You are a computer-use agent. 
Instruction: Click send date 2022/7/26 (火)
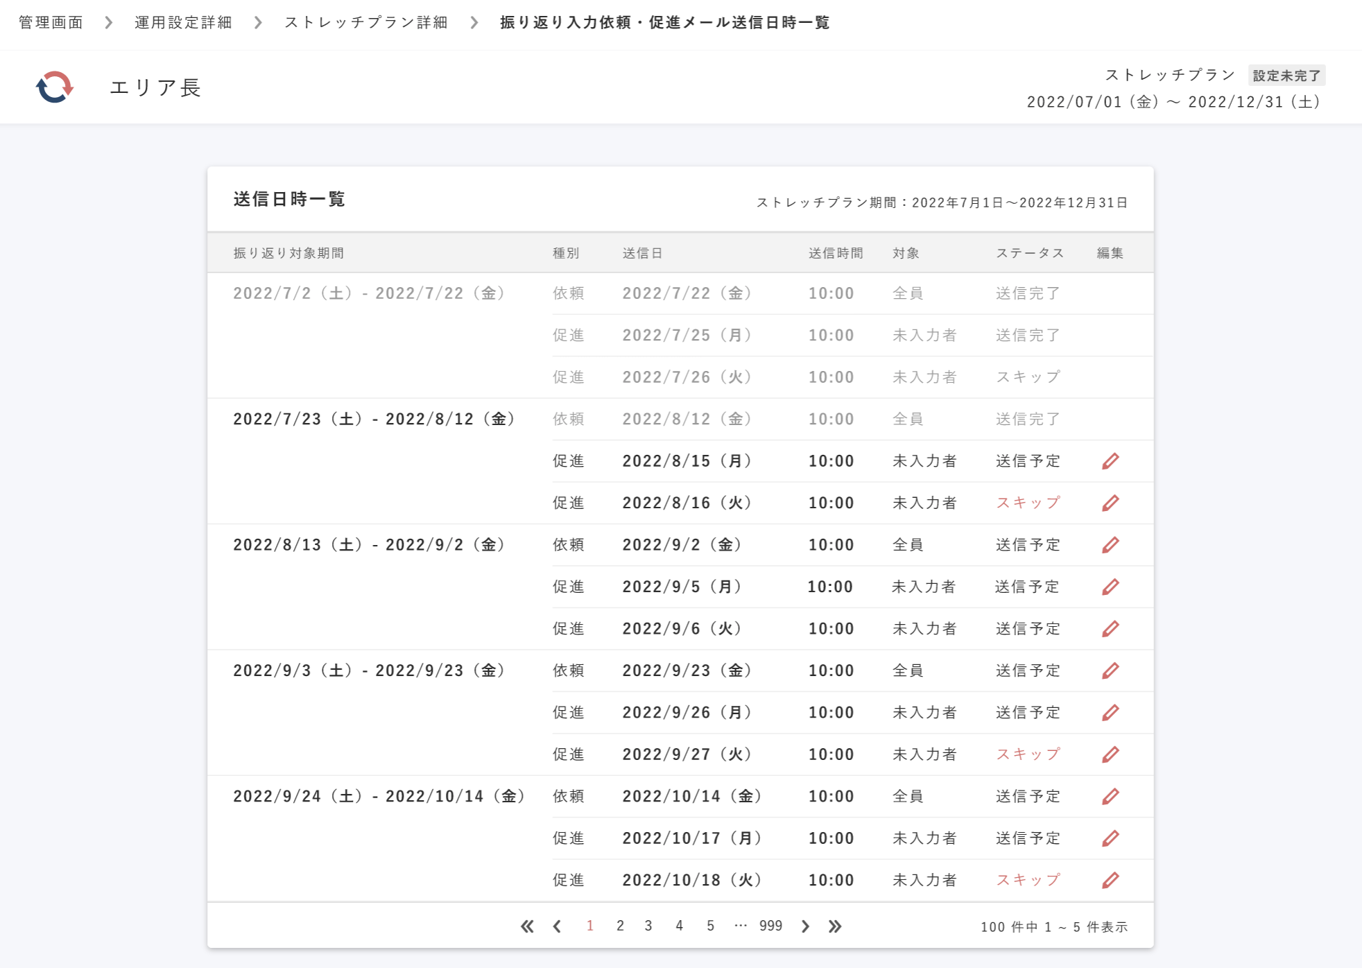(x=687, y=377)
